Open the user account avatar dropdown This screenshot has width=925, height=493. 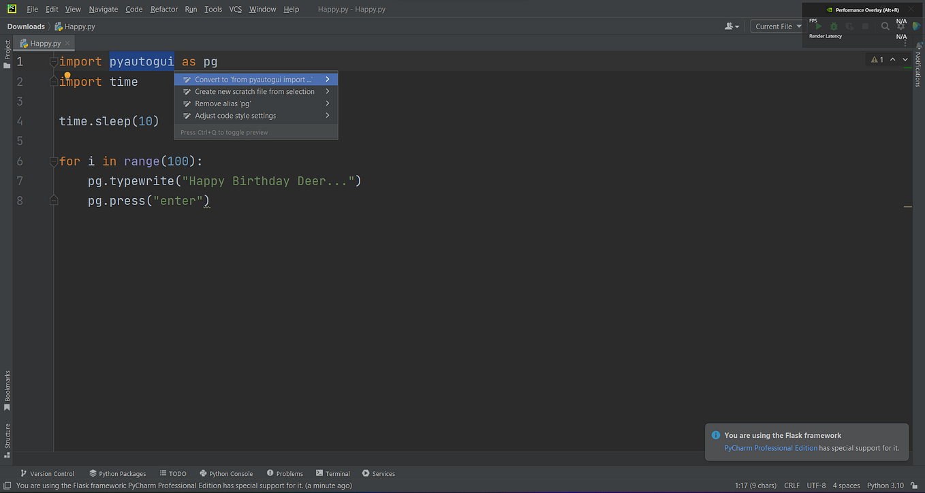pos(731,26)
